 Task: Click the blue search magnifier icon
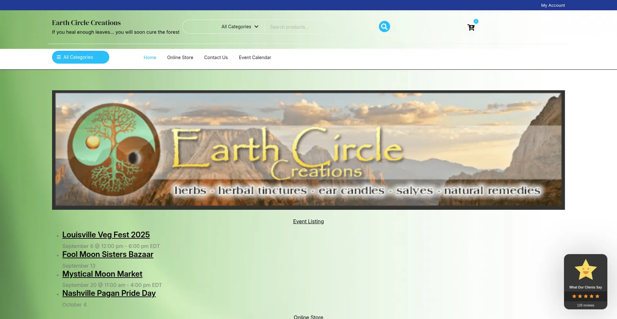tap(384, 27)
